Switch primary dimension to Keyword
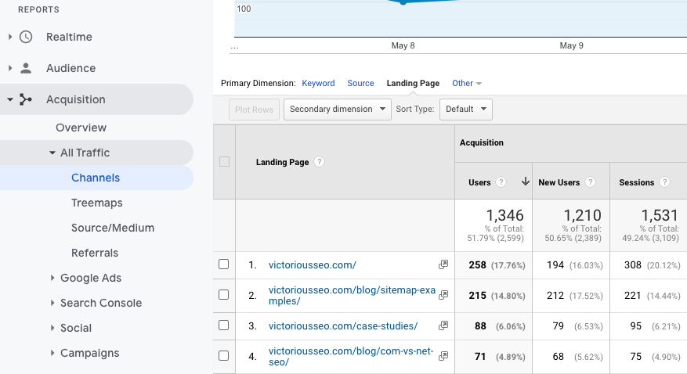Image resolution: width=687 pixels, height=374 pixels. 318,83
